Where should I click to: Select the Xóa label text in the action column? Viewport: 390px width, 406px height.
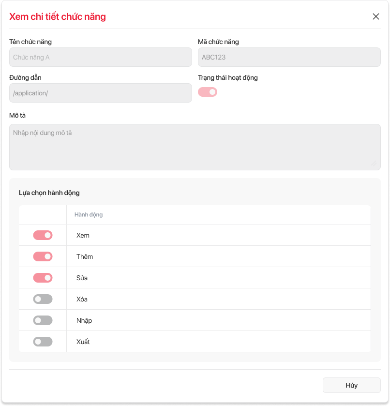point(82,299)
